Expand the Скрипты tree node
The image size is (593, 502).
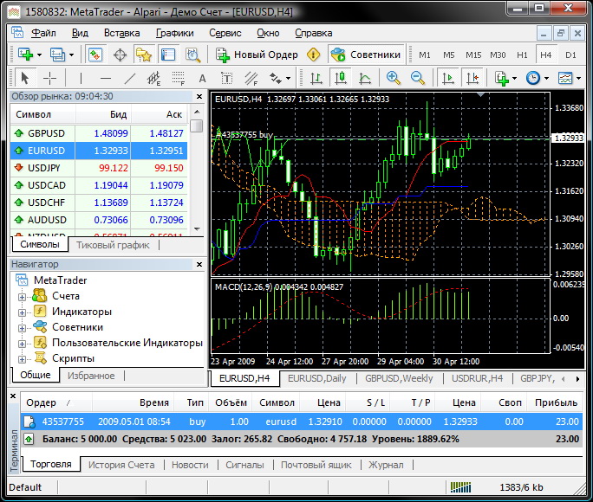[22, 359]
